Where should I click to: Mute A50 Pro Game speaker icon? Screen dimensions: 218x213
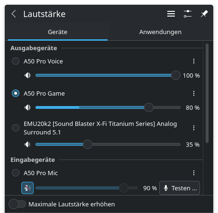27,107
